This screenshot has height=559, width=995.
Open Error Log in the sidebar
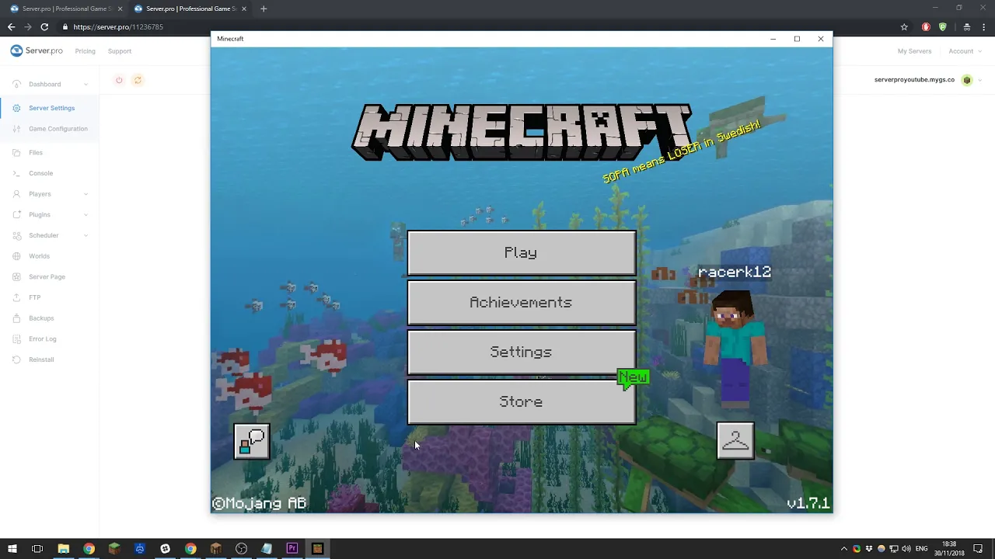[43, 339]
